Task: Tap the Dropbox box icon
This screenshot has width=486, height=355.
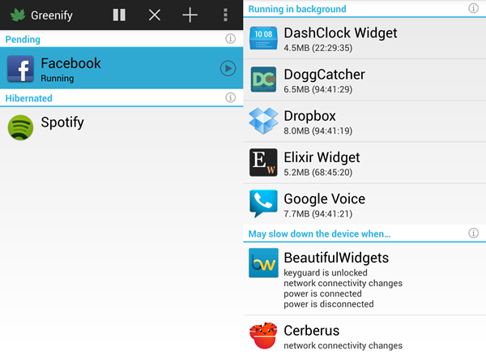Action: (263, 121)
